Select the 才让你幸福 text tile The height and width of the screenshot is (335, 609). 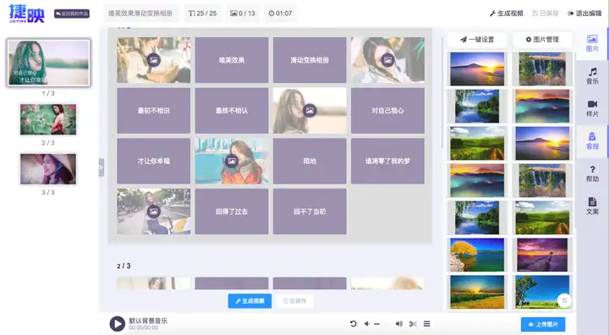(x=153, y=161)
